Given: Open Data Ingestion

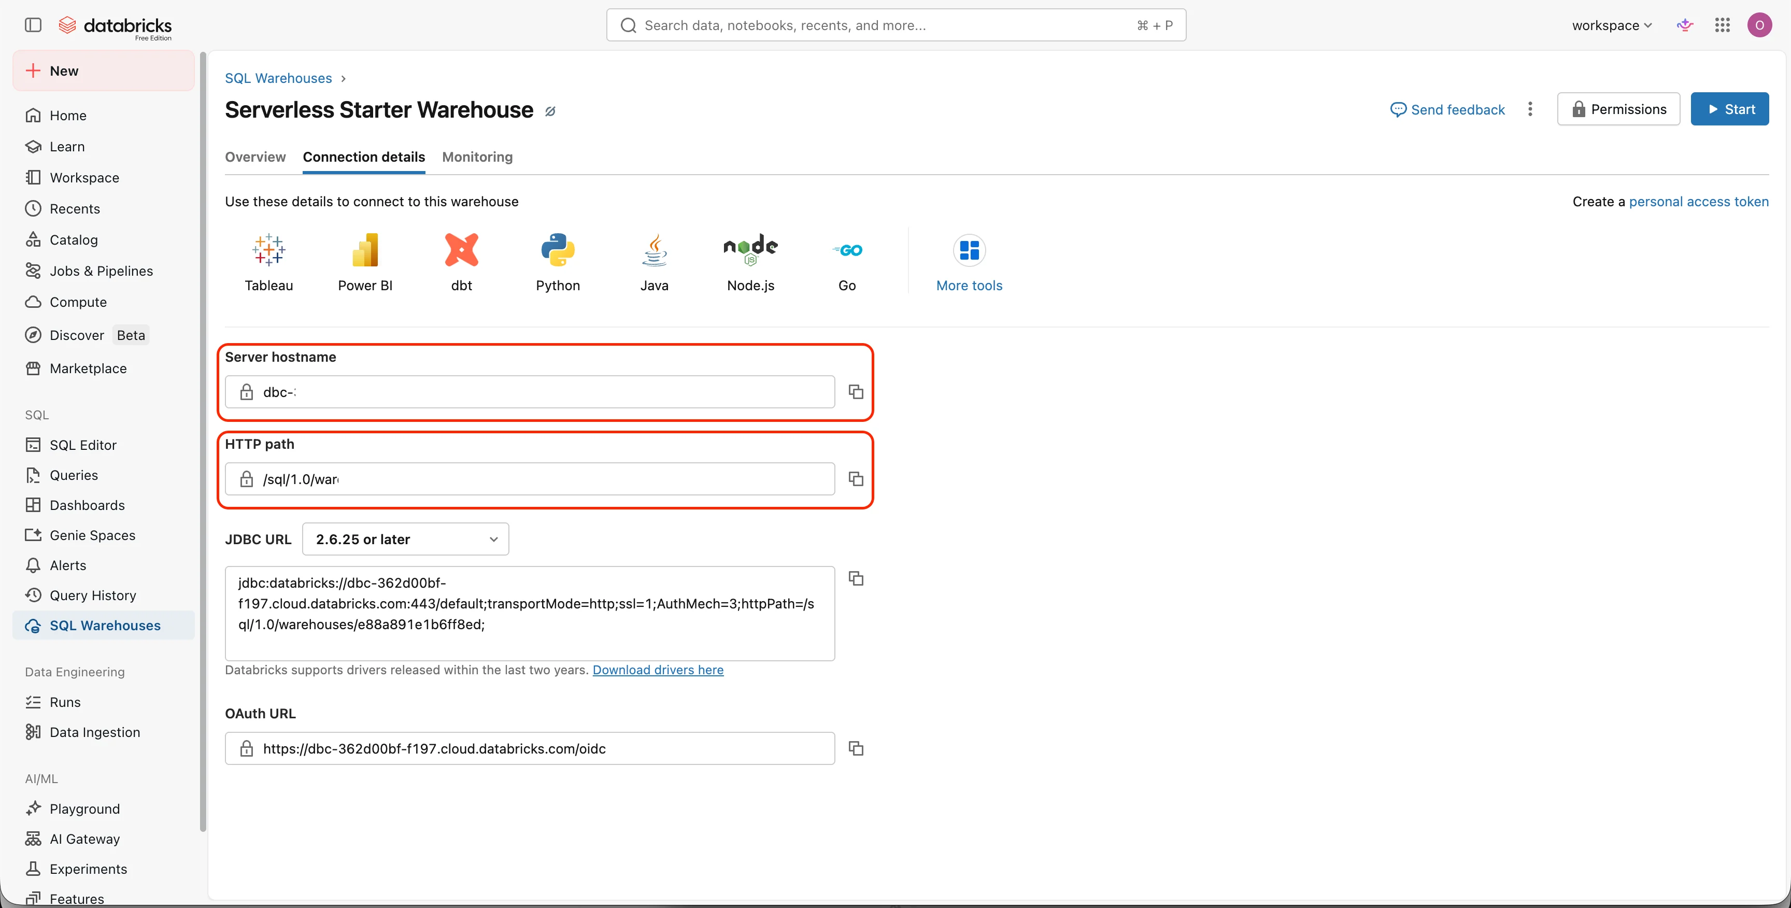Looking at the screenshot, I should click(x=103, y=732).
